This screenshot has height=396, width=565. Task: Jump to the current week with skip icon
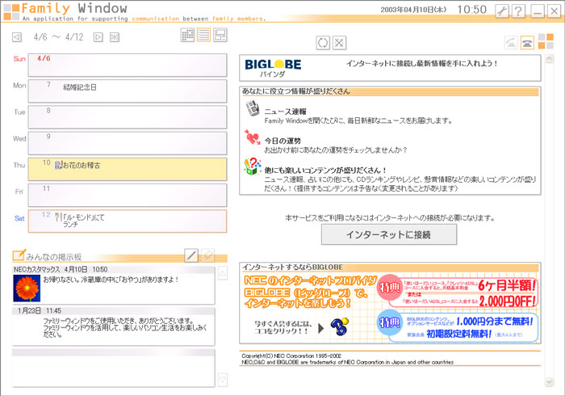point(115,37)
